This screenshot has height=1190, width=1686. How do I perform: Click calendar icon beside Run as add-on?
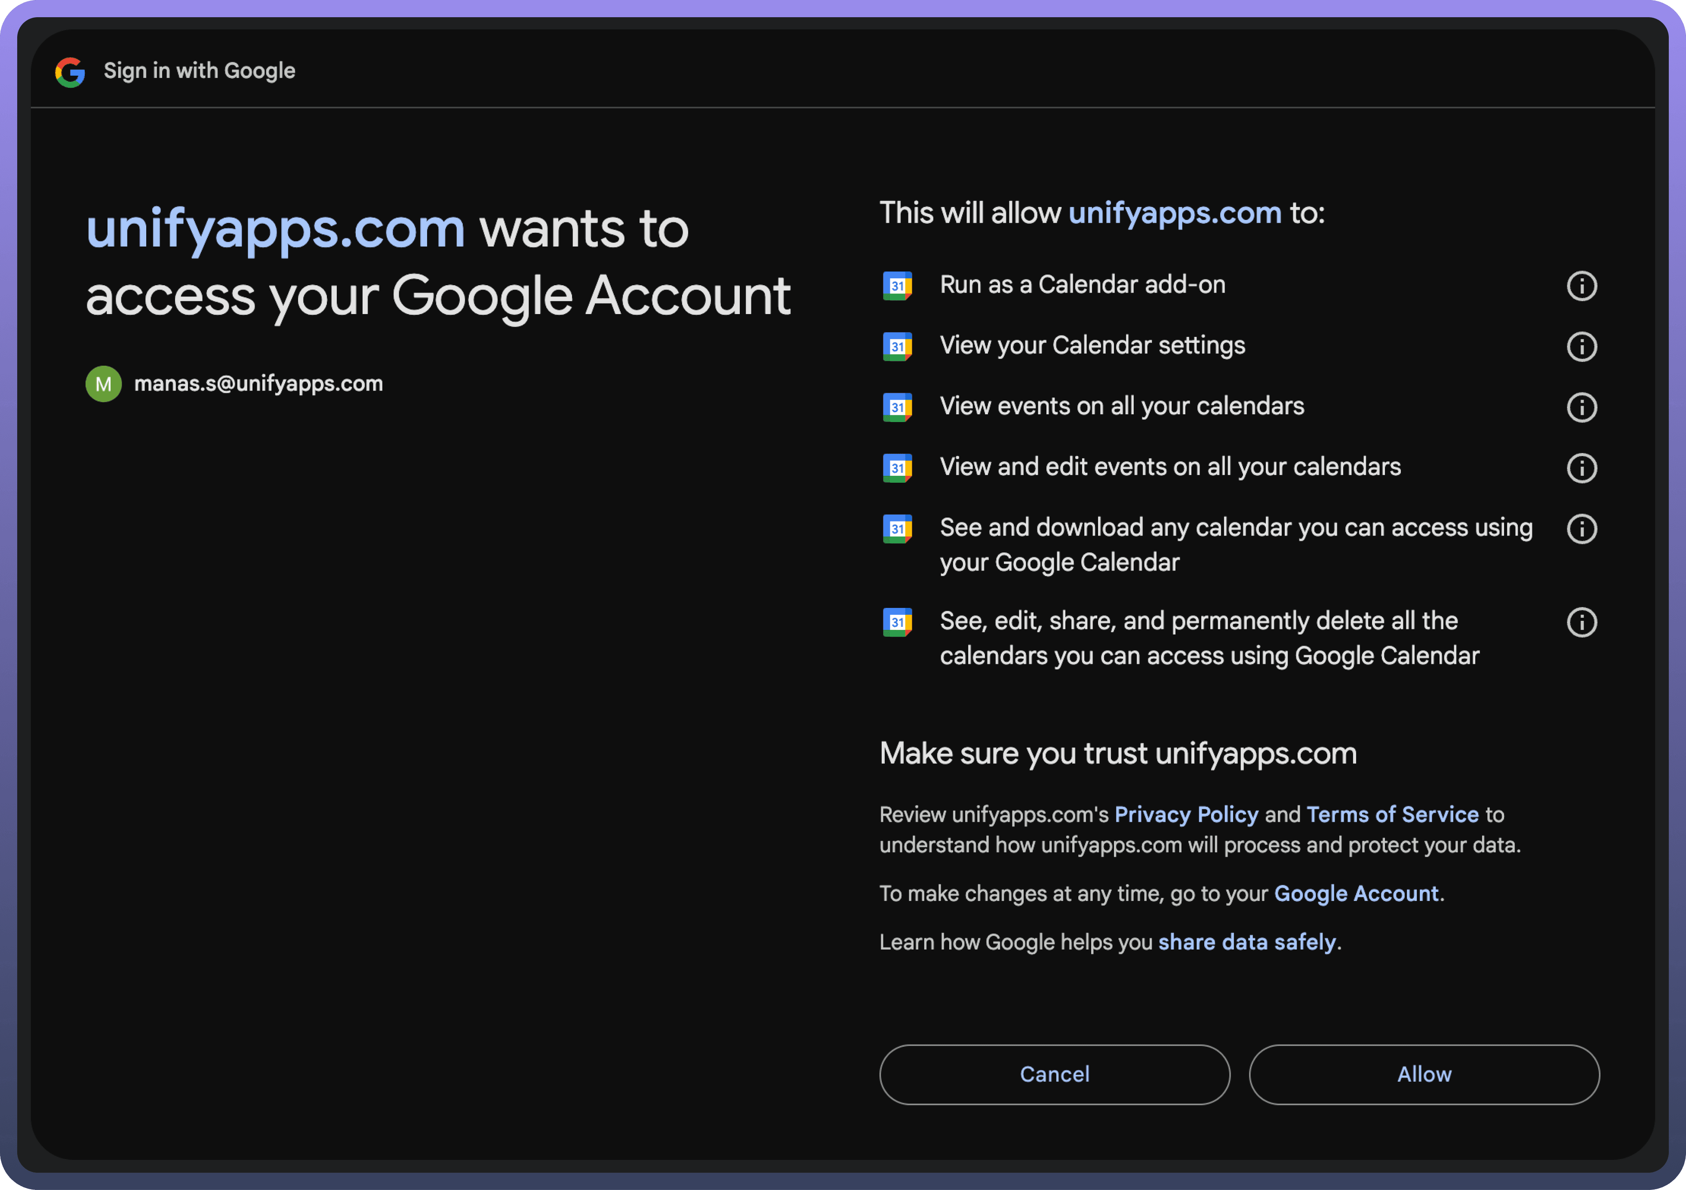[897, 286]
